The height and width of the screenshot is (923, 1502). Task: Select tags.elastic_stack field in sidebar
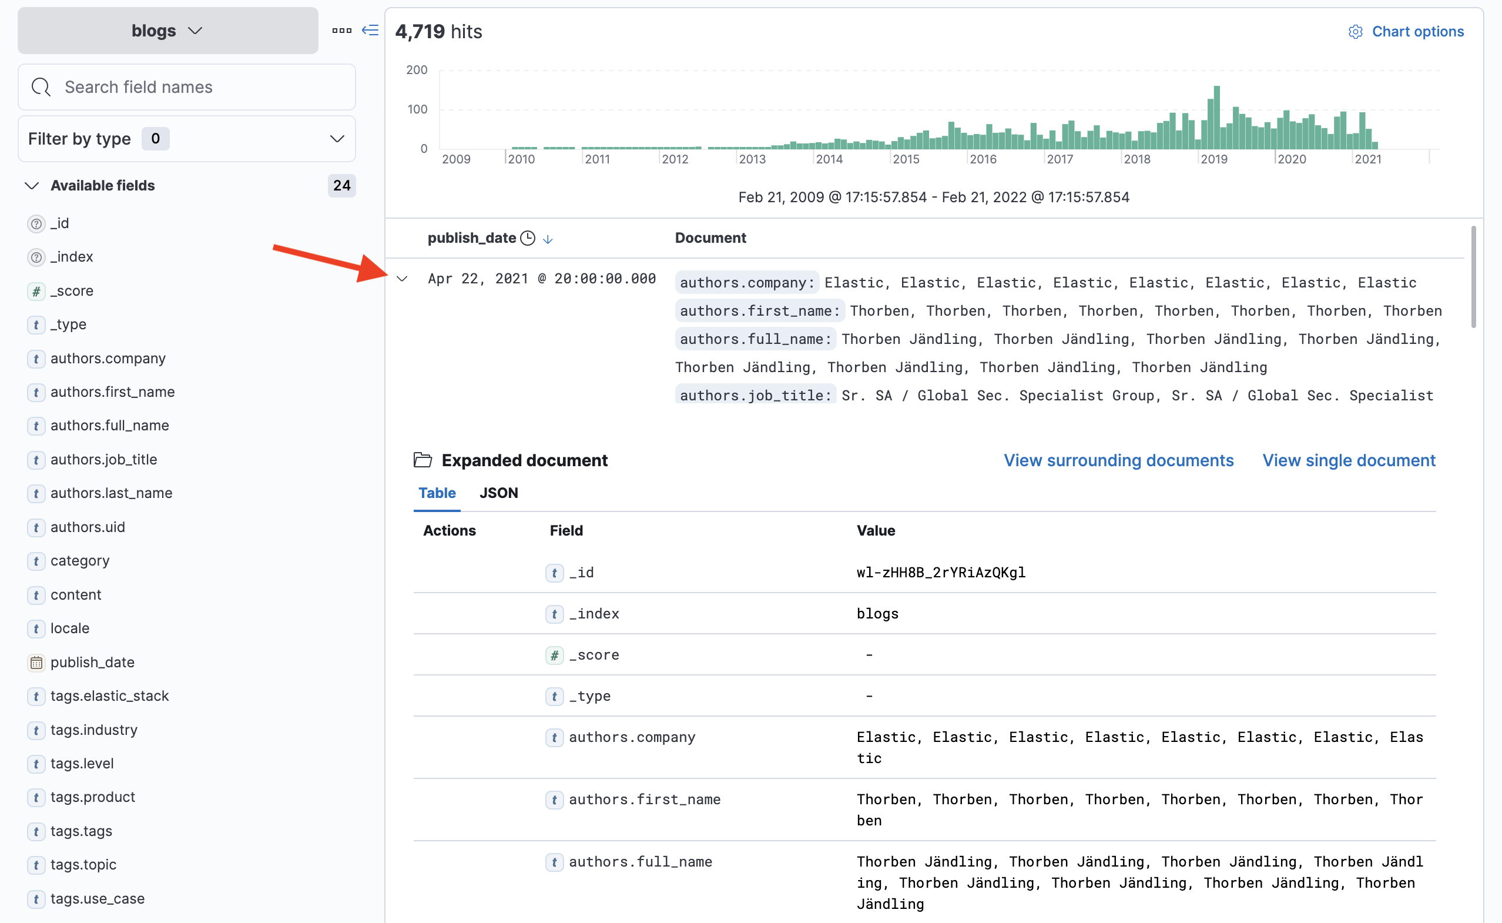click(110, 696)
